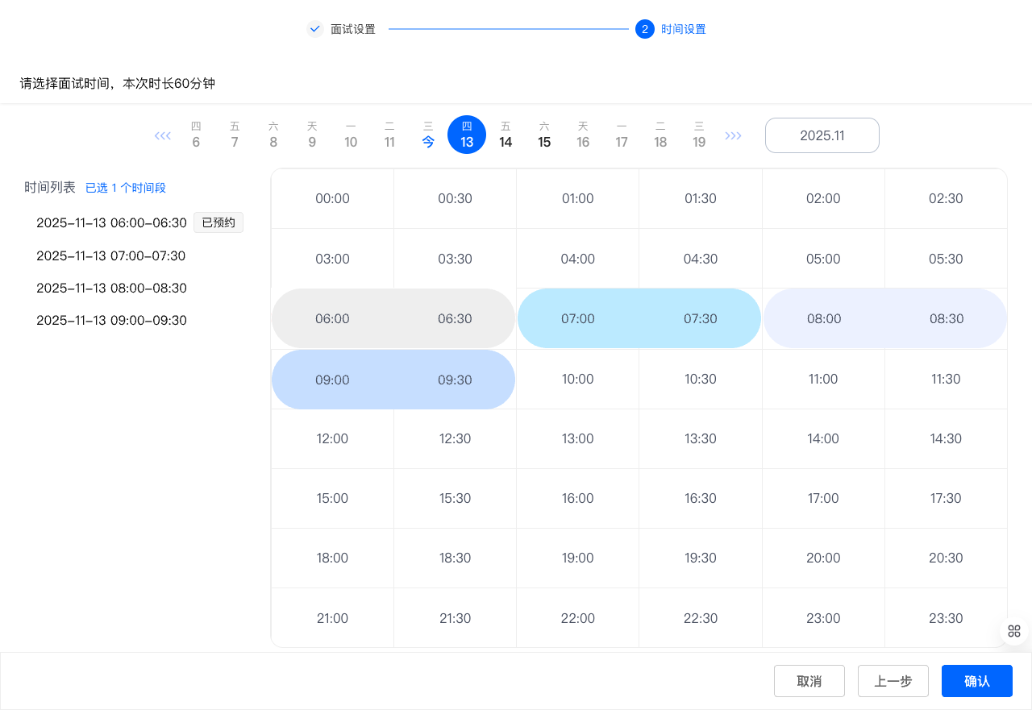The image size is (1032, 710).
Task: Go back with 上一步 button
Action: click(x=893, y=681)
